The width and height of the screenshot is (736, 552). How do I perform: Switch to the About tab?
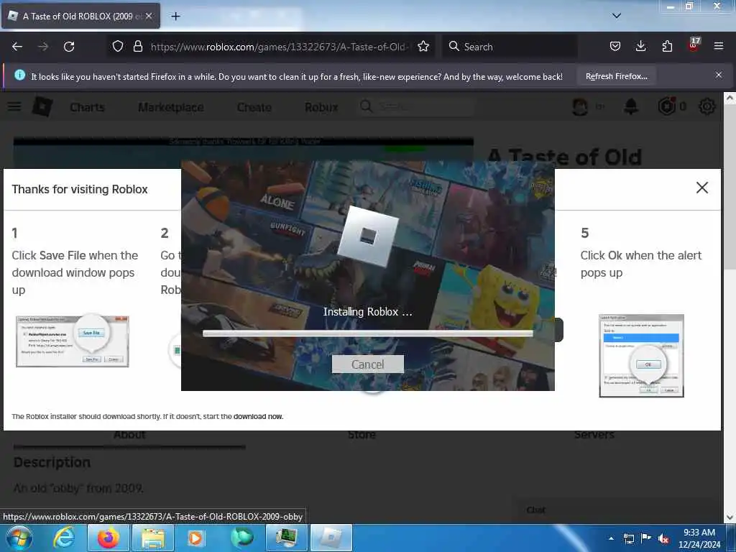pyautogui.click(x=129, y=435)
